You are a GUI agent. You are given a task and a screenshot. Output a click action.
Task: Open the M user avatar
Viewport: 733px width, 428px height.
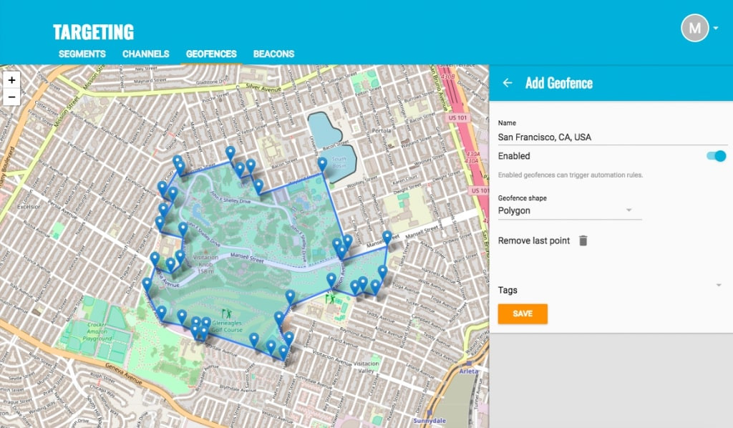(694, 28)
